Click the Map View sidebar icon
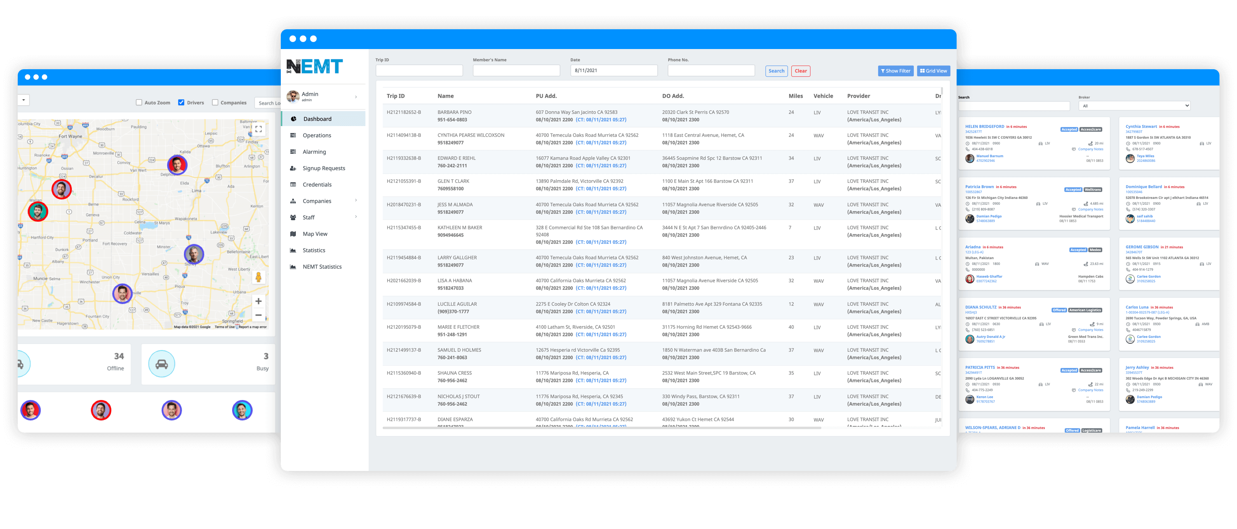This screenshot has height=529, width=1237. [x=293, y=234]
